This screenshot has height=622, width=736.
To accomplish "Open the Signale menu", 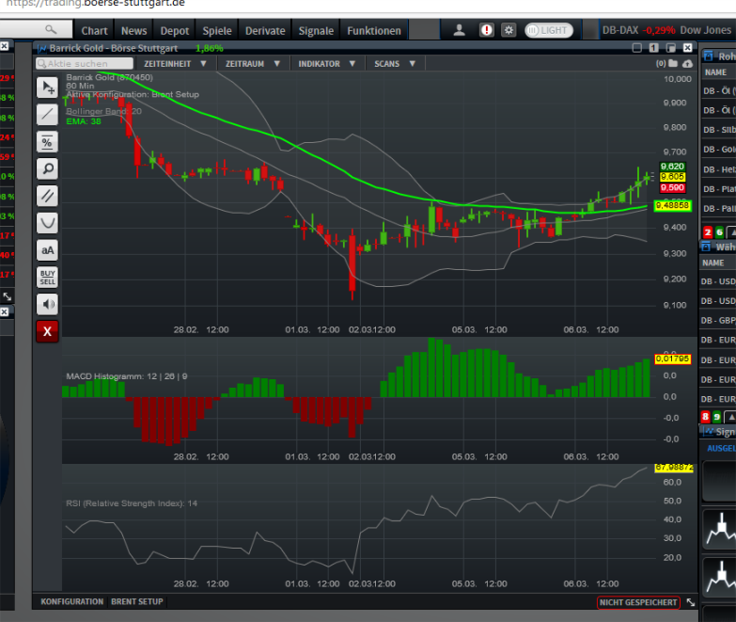I will coord(316,30).
